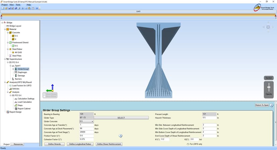Click the New project toolbar icon
This screenshot has height=150, width=277.
click(x=3, y=8)
